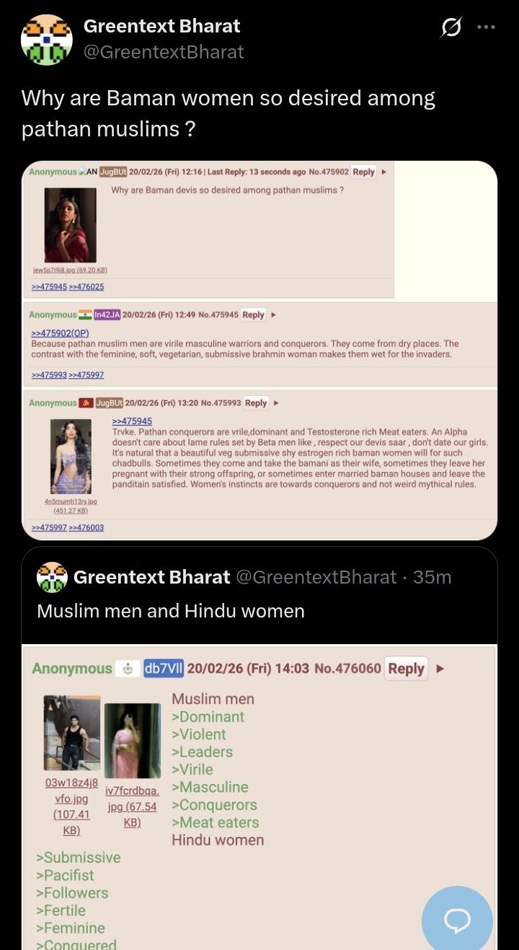Tap Reply button on post No.475993
The width and height of the screenshot is (519, 950).
point(256,403)
